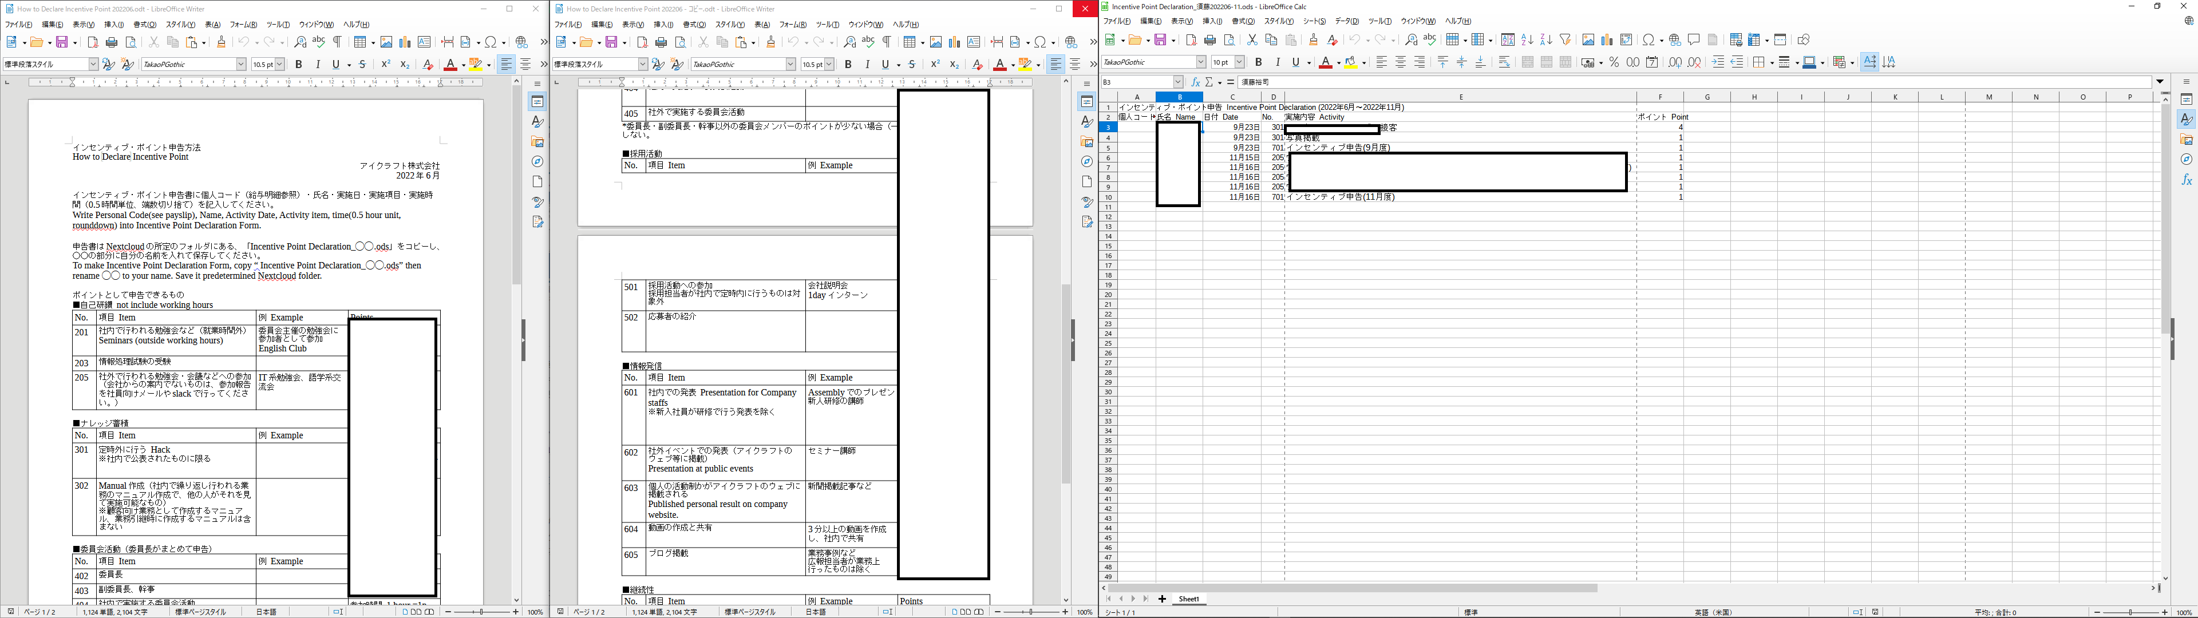Open Function Wizard beside Calc formula bar
The image size is (2198, 618).
(1195, 82)
